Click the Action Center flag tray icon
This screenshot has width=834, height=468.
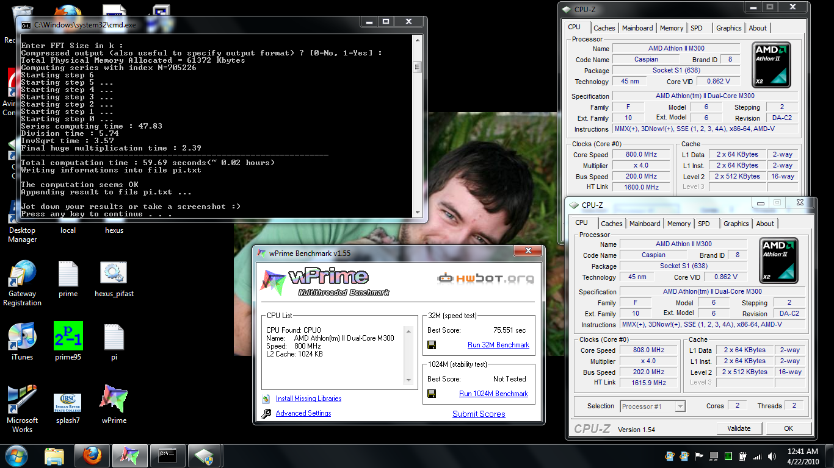click(698, 456)
